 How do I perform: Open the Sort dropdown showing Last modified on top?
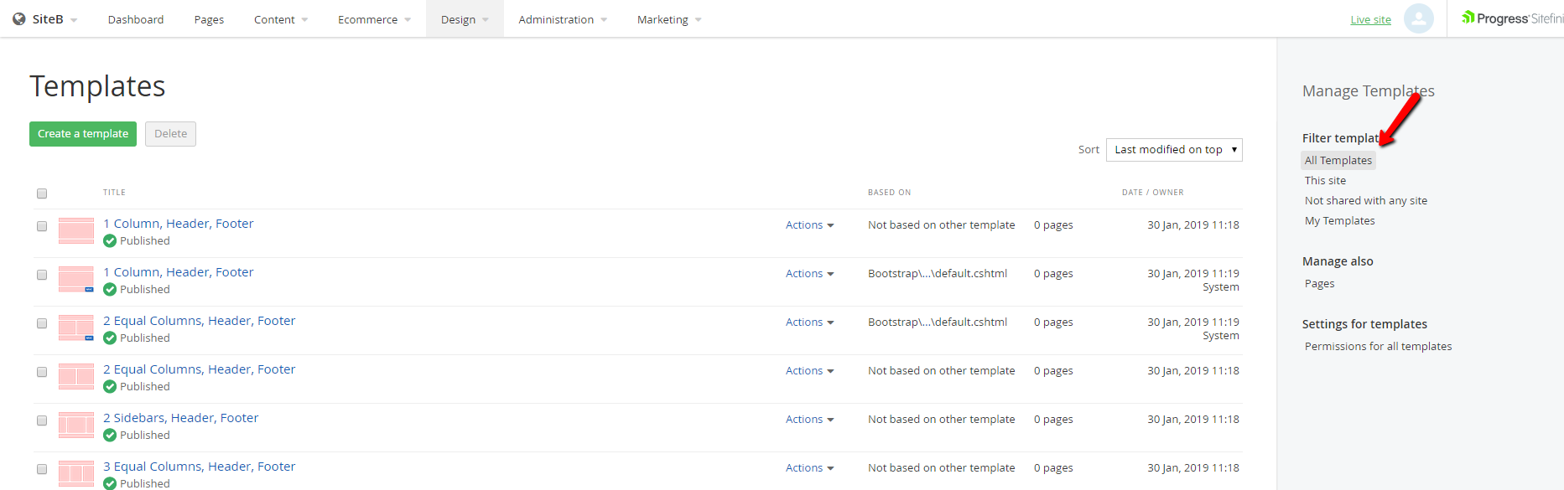point(1174,150)
